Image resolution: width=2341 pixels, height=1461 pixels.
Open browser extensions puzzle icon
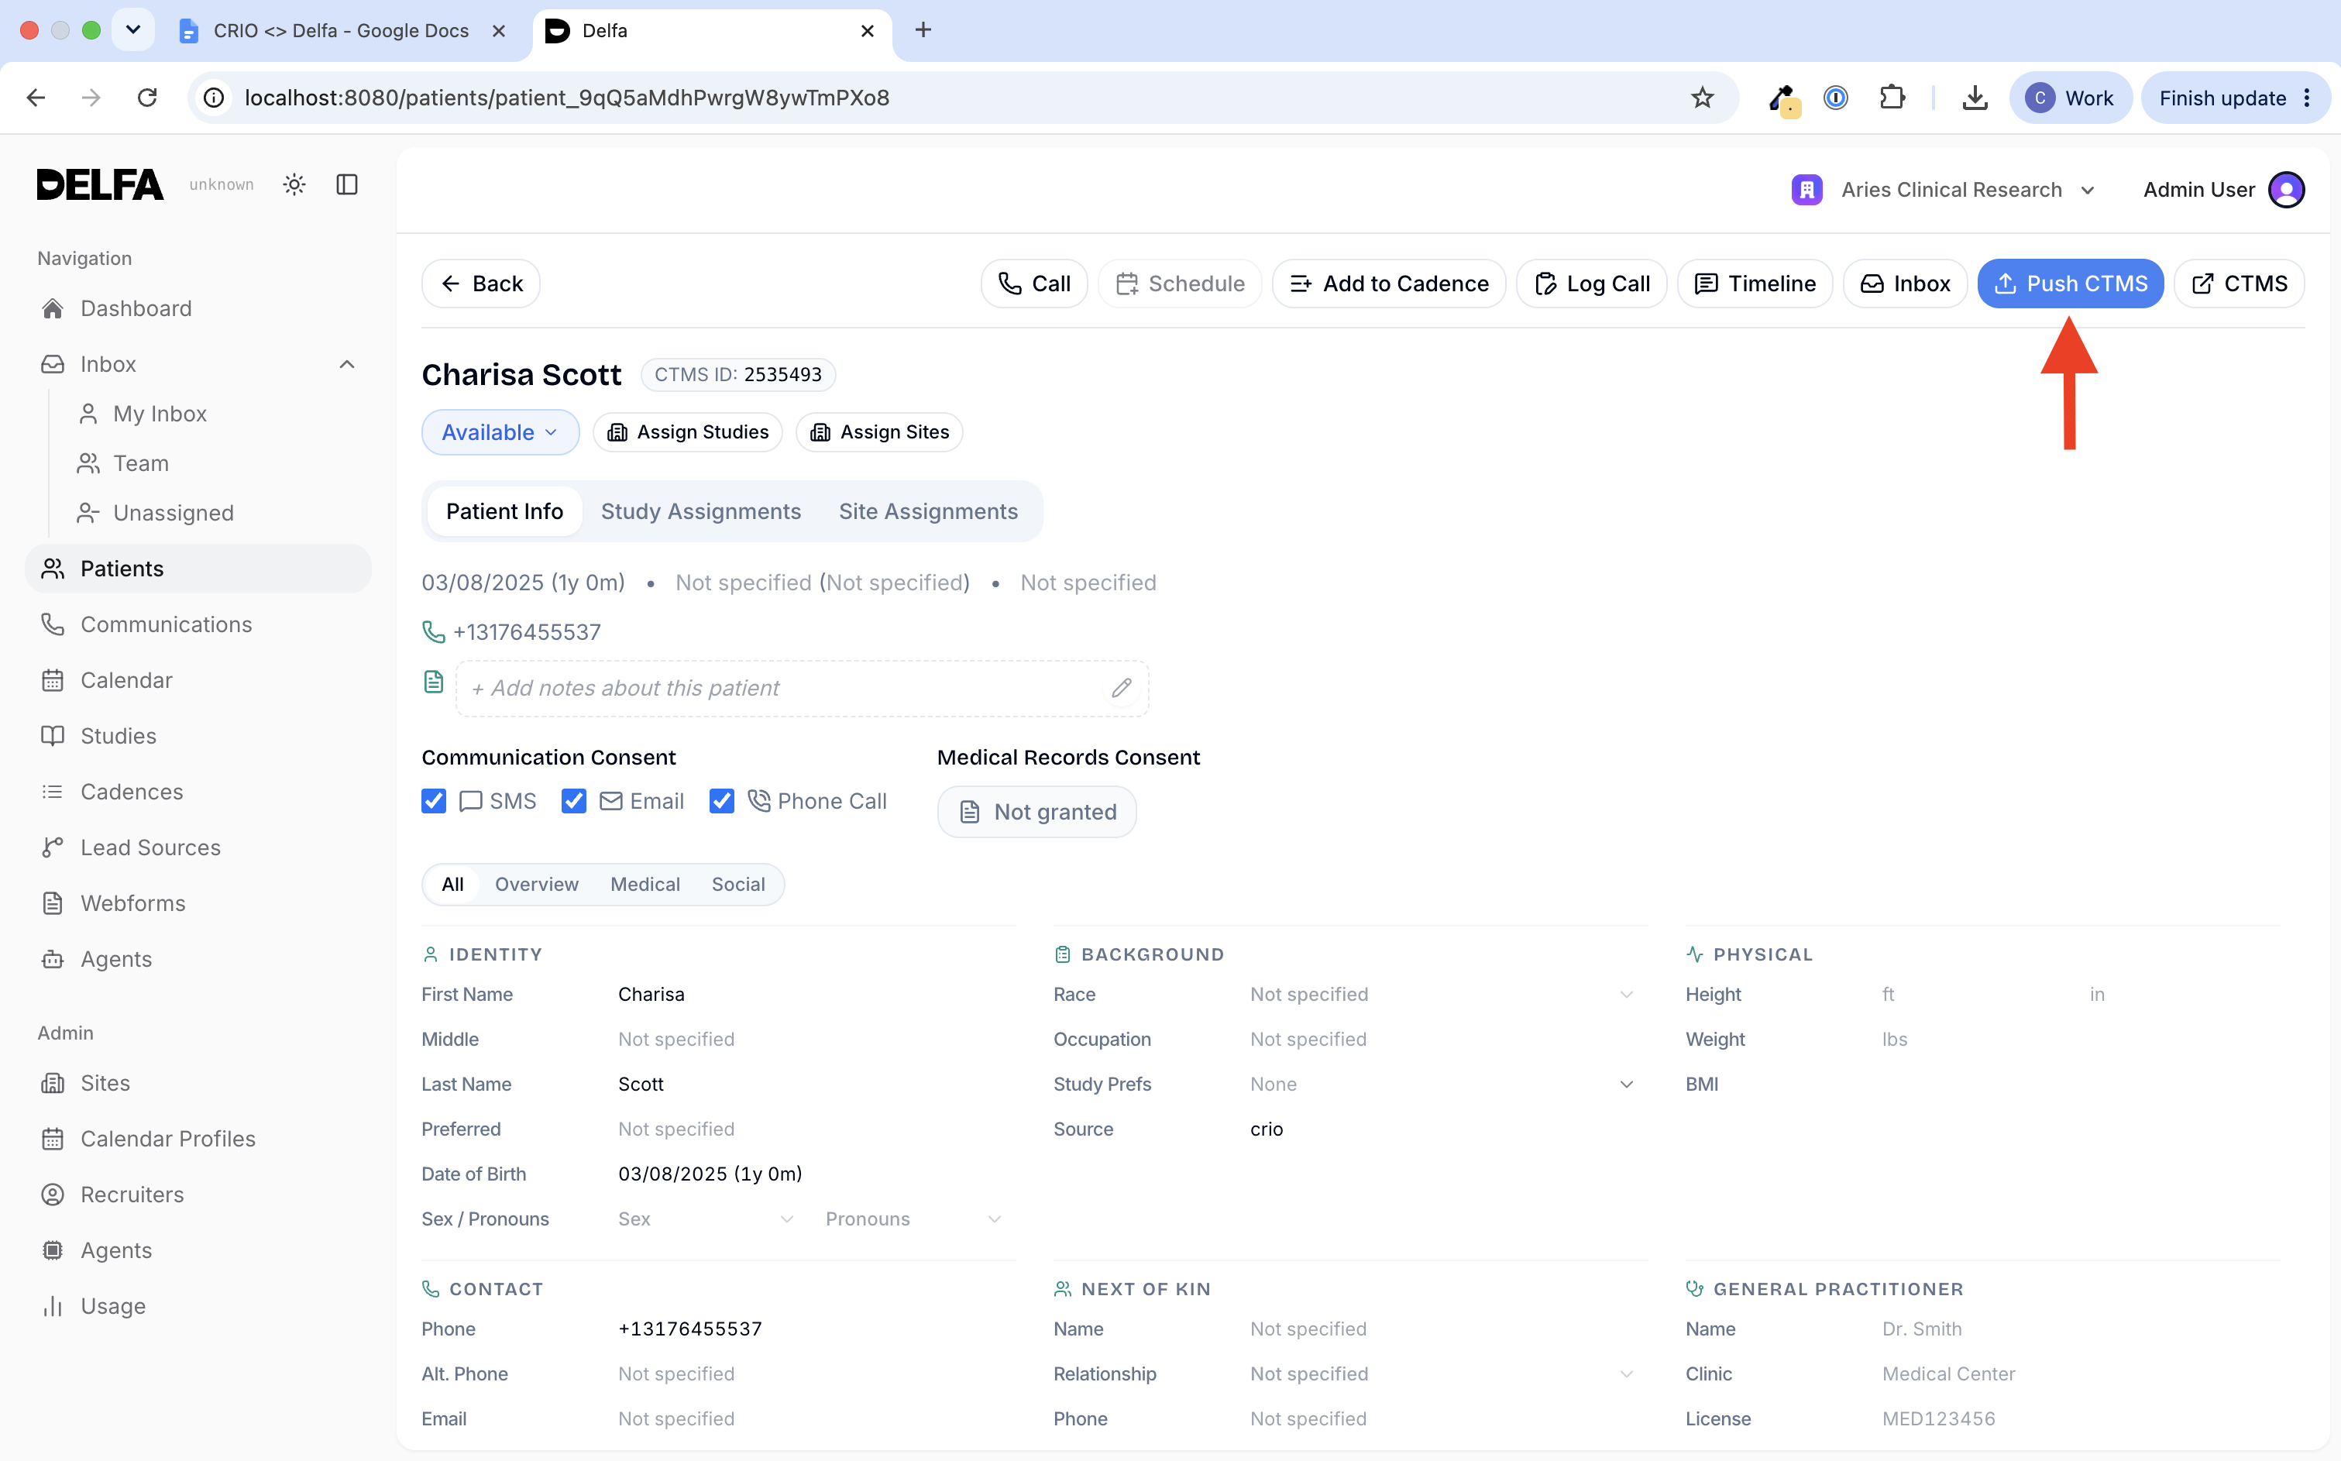1892,98
